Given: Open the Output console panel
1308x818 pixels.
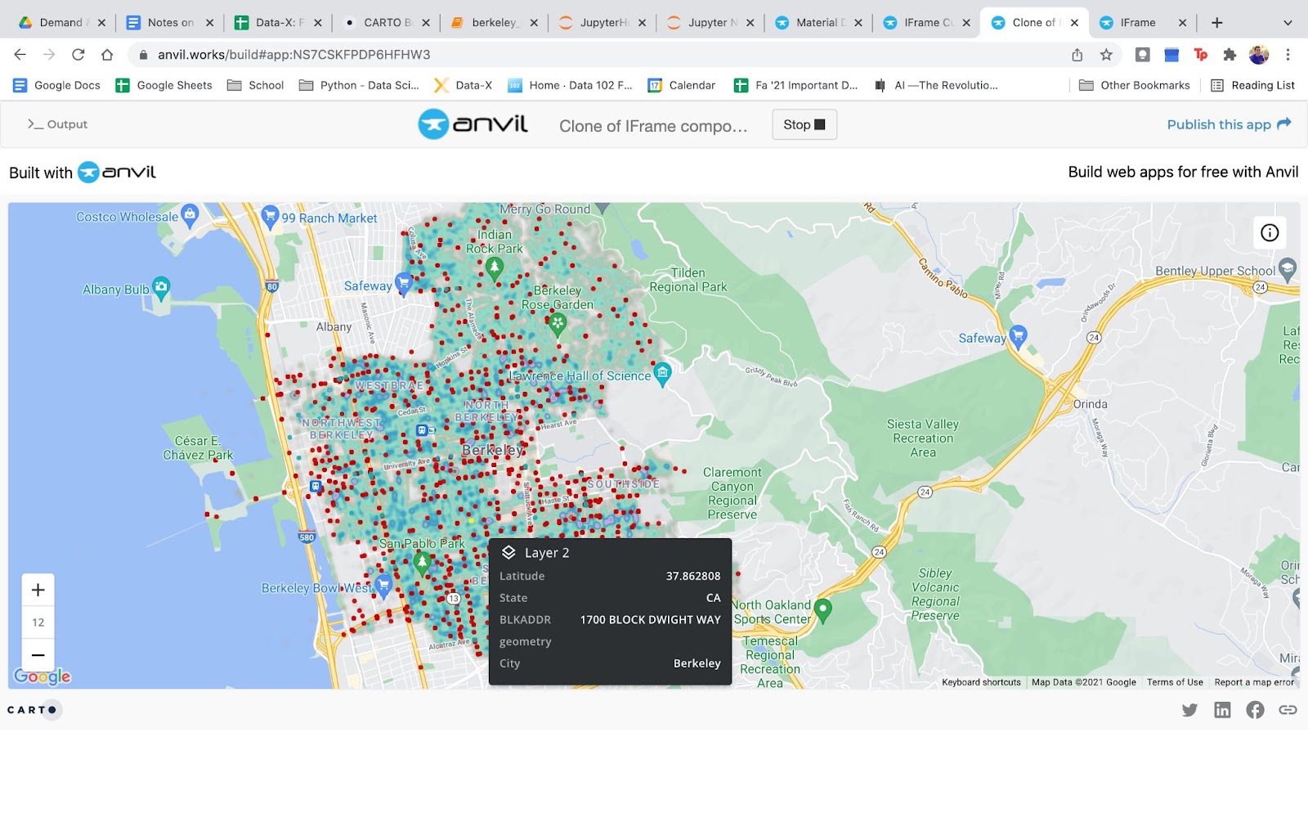Looking at the screenshot, I should tap(57, 124).
